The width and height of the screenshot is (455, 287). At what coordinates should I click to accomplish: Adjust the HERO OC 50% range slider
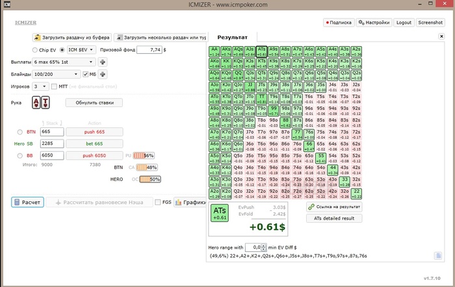(150, 179)
